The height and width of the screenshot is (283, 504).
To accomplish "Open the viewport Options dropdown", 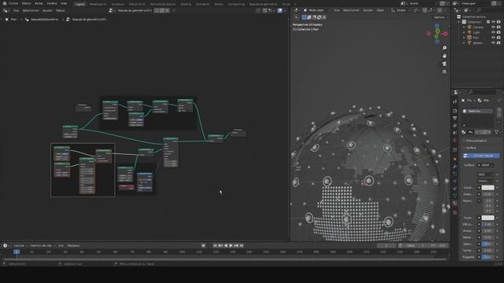I will pos(439,17).
